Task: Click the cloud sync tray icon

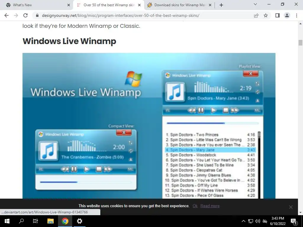Action: (x=265, y=221)
